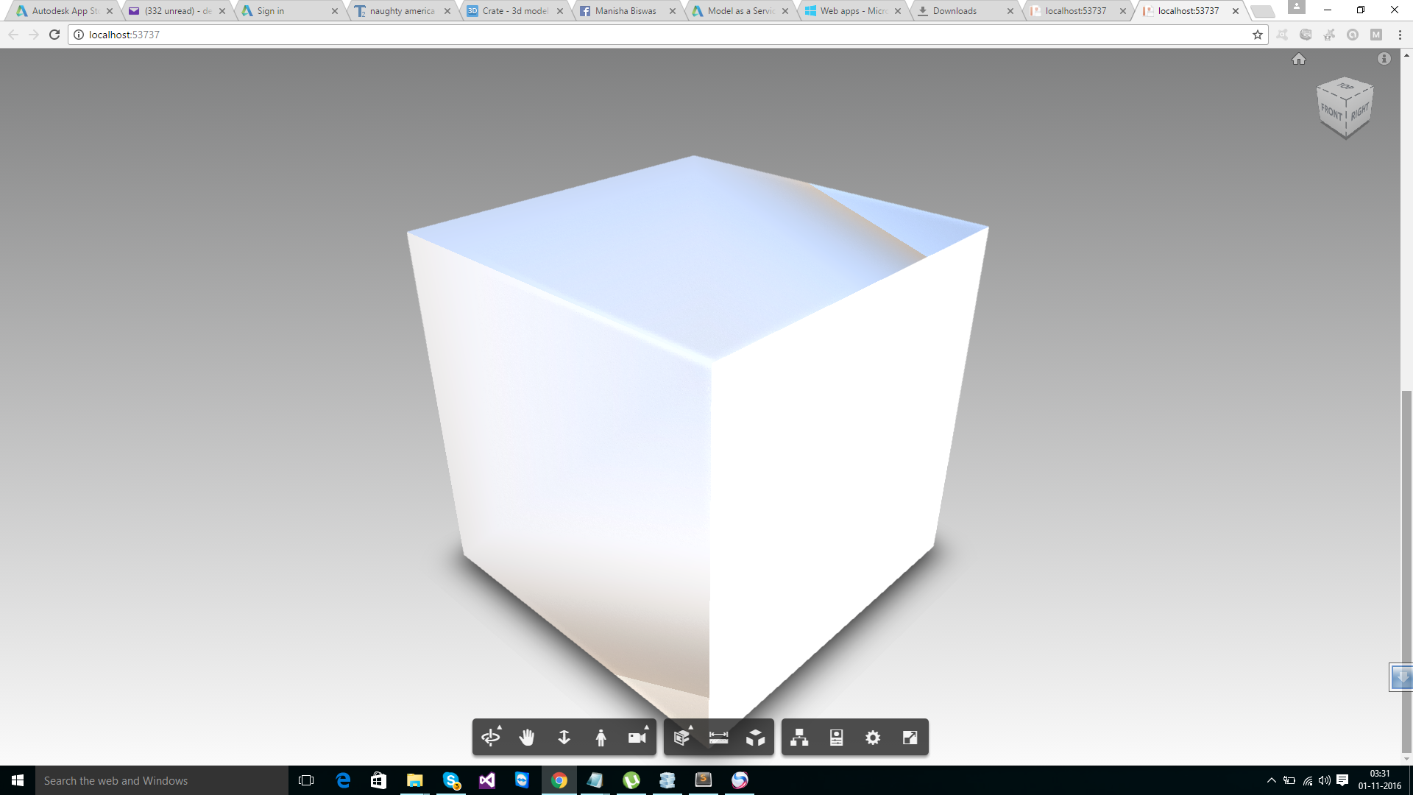Switch to Autodesk App Store tab
1413x795 pixels.
click(x=64, y=11)
